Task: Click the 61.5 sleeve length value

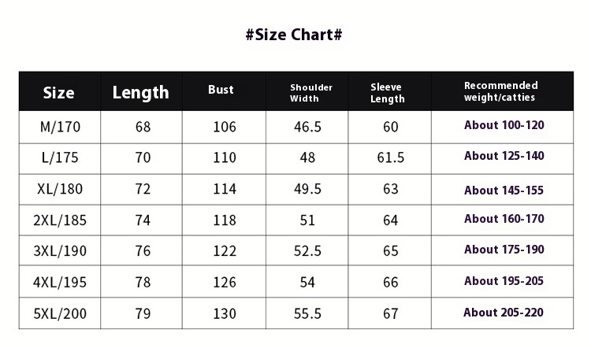Action: pyautogui.click(x=391, y=157)
